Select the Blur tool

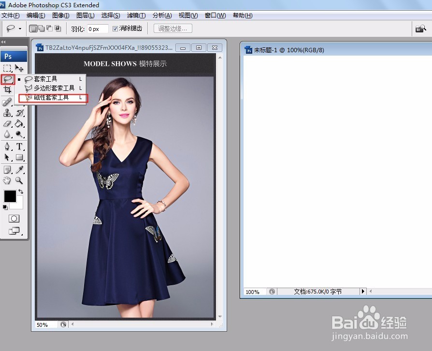(7, 134)
